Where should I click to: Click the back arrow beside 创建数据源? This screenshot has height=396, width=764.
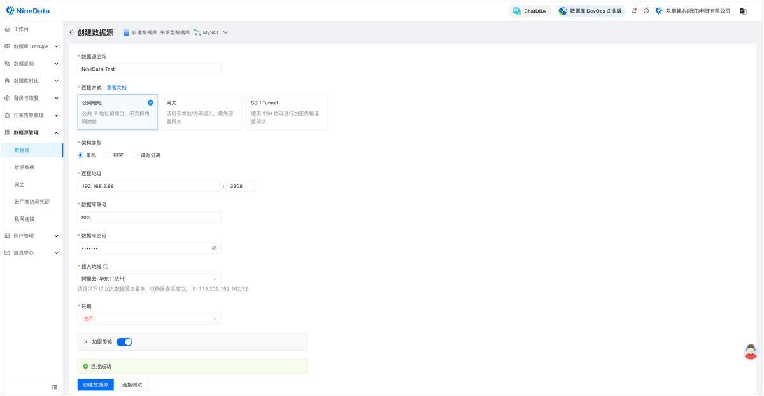tap(71, 32)
